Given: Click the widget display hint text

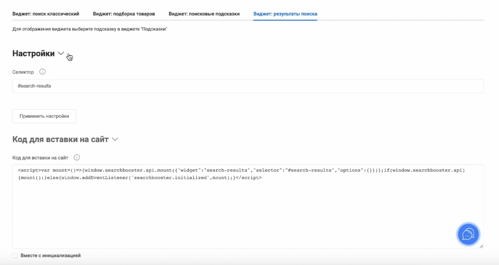Looking at the screenshot, I should point(90,28).
